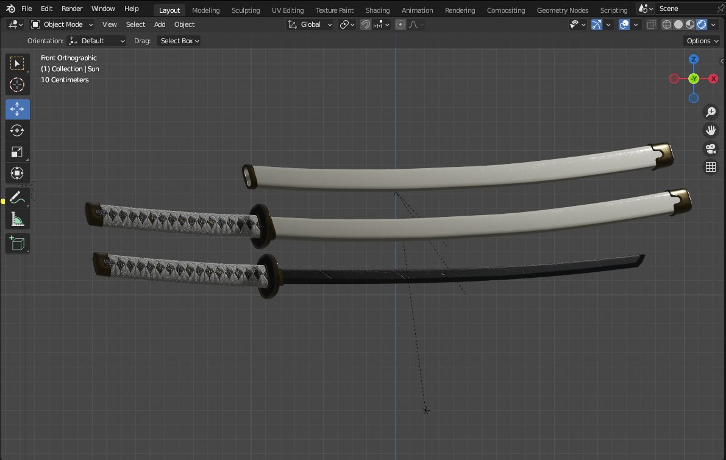
Task: Expand sidebar with the small arrow
Action: click(x=722, y=61)
